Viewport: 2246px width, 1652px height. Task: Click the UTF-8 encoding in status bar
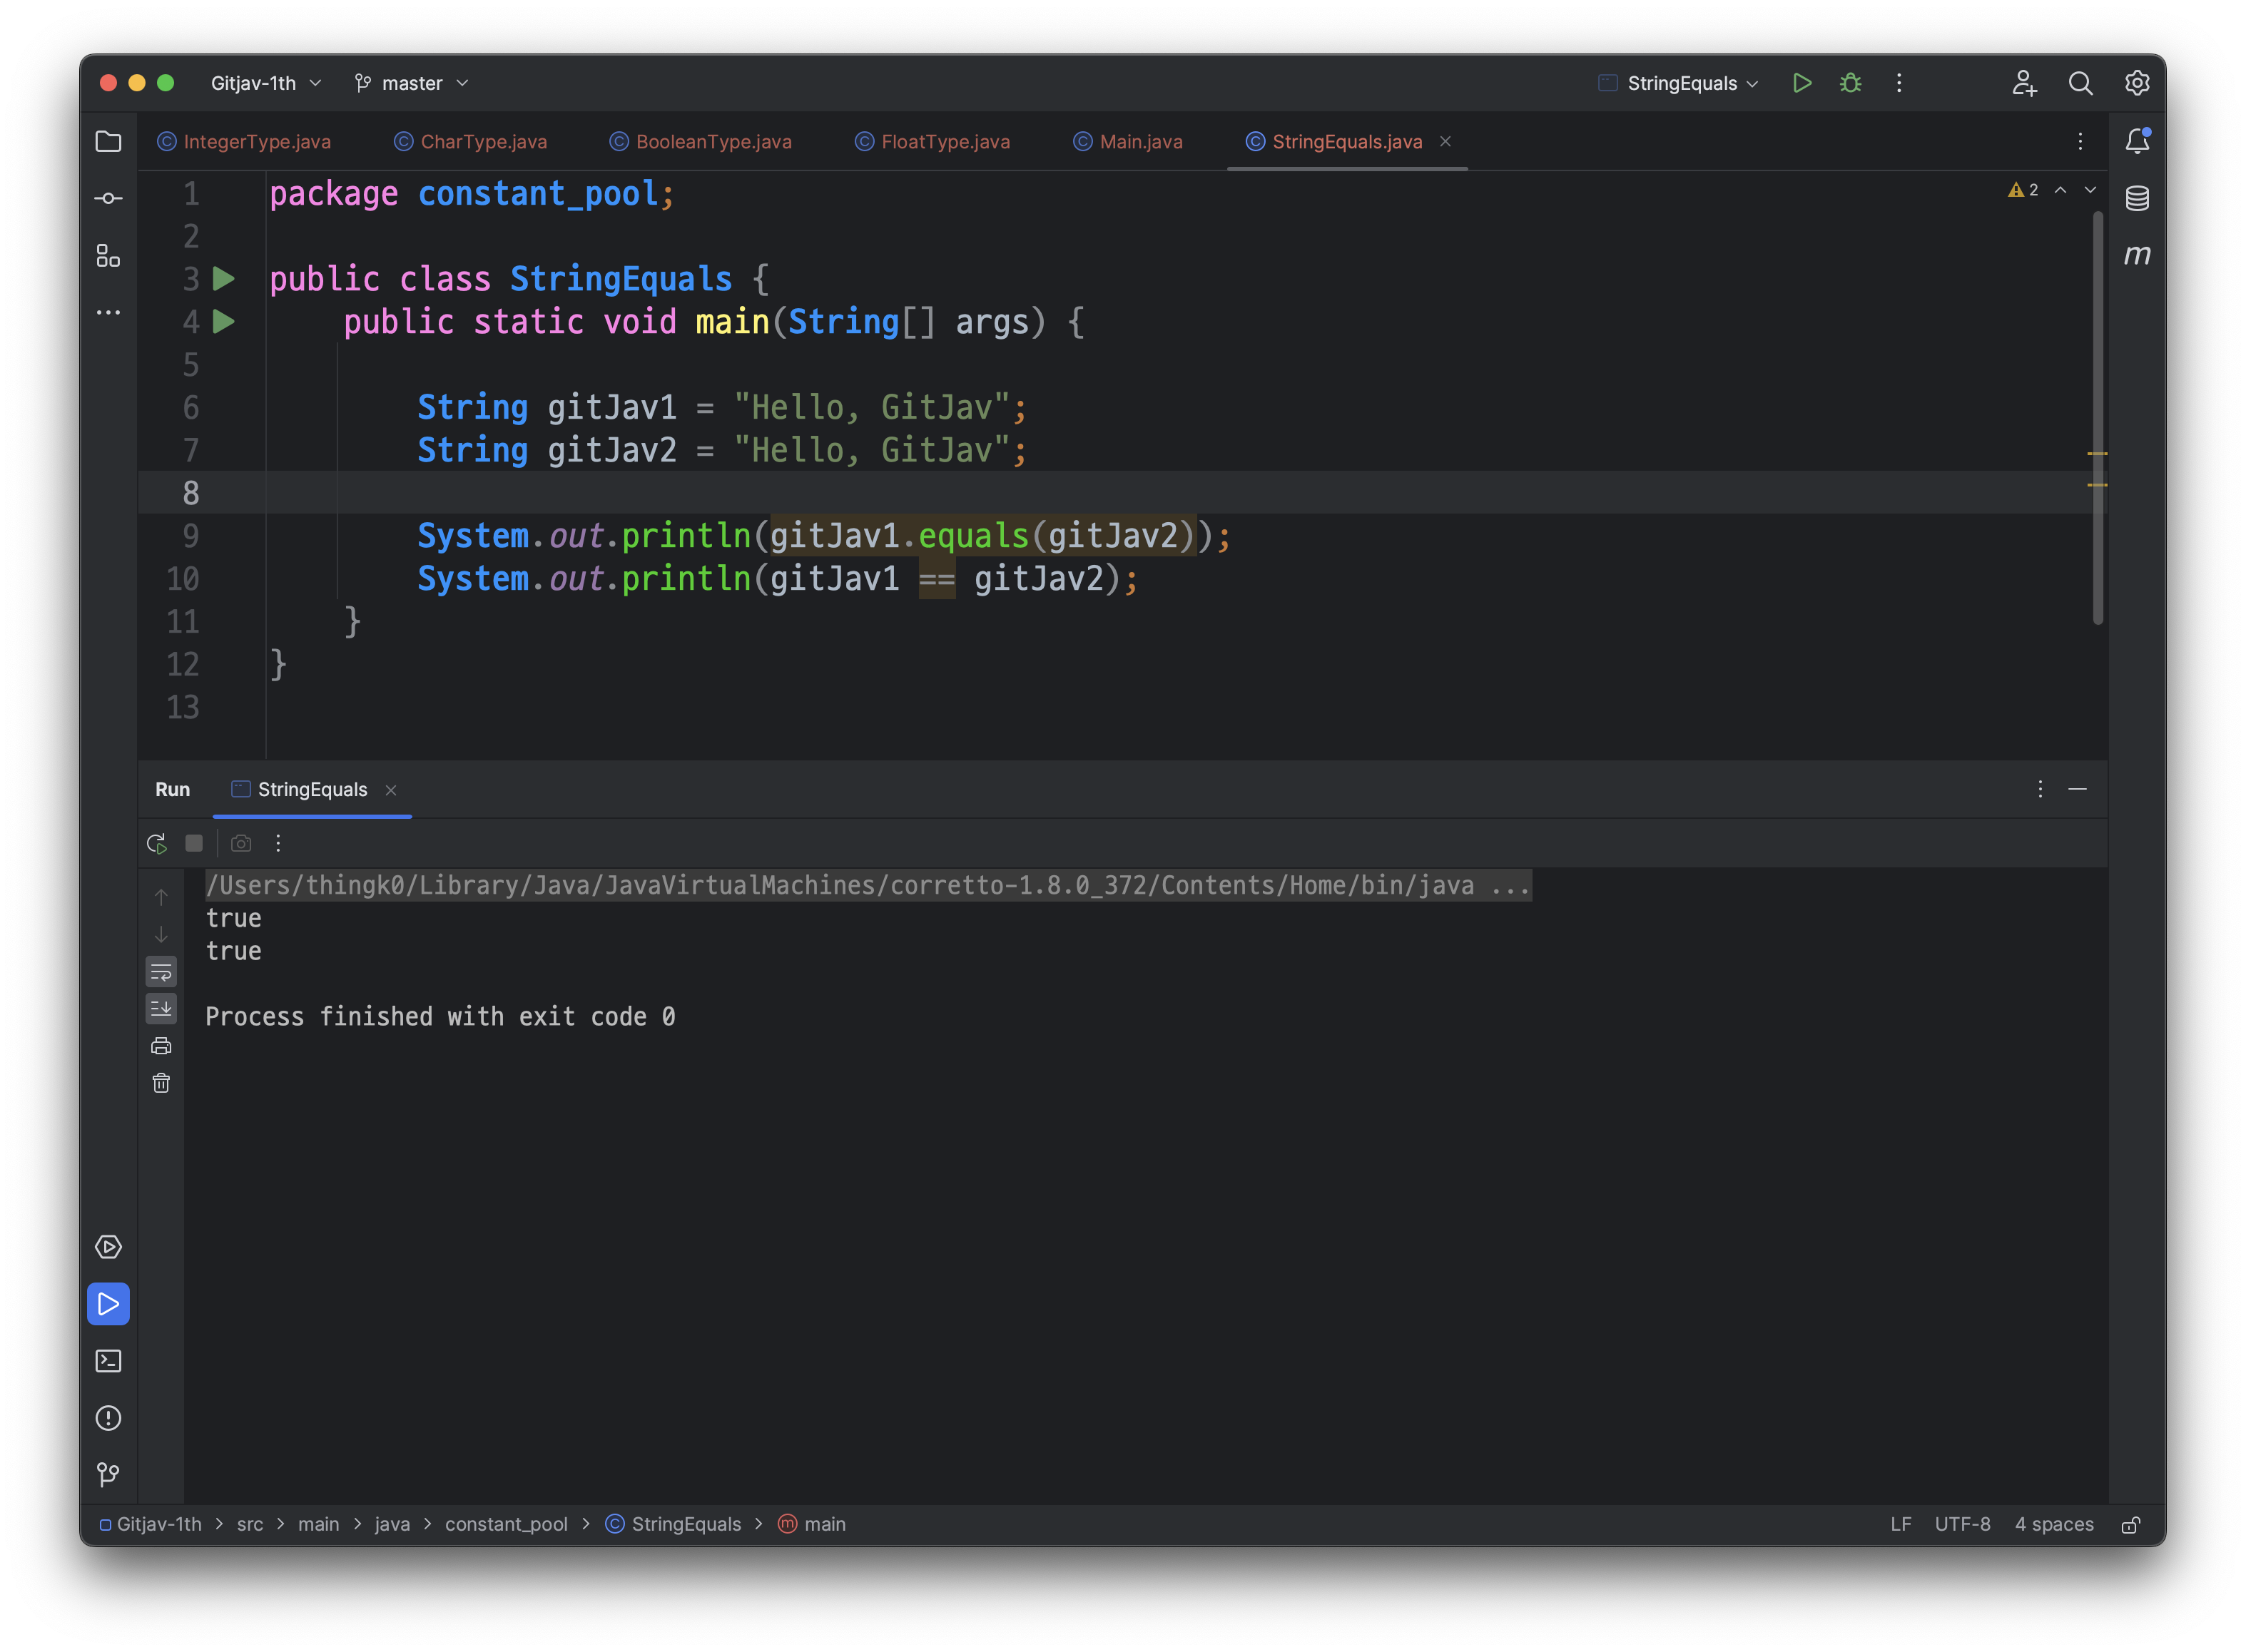coord(1961,1524)
